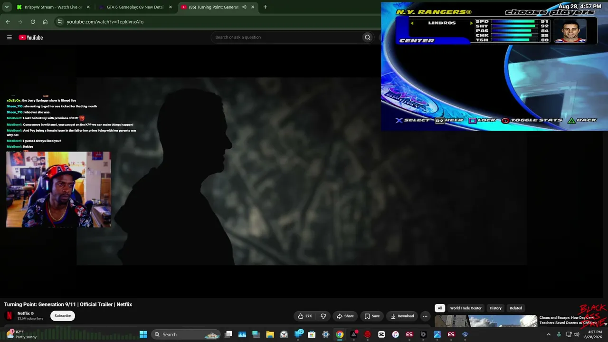The image size is (608, 342).
Task: Focus the YouTube search box
Action: pyautogui.click(x=286, y=37)
